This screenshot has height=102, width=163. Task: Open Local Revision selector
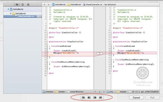pos(75,92)
